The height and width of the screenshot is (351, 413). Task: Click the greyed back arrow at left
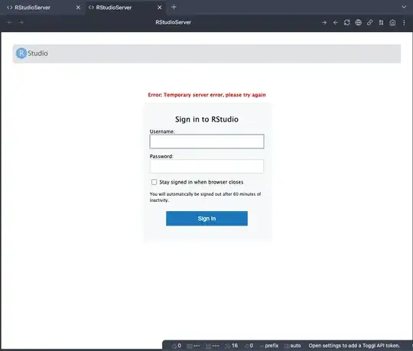(x=10, y=23)
